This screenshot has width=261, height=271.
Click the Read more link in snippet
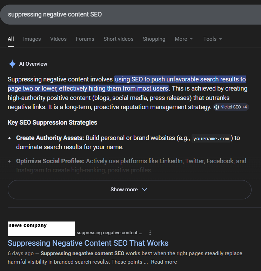(164, 262)
